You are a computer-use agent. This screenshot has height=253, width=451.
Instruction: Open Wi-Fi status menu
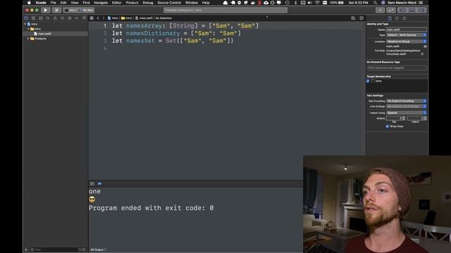(x=317, y=3)
